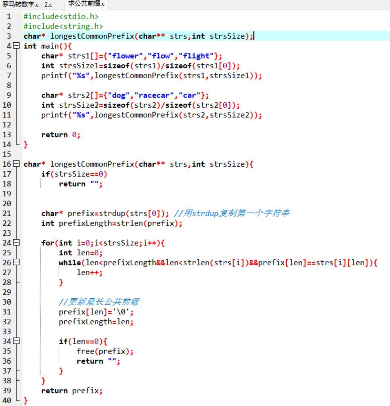This screenshot has height=406, width=390.
Task: Open the 2.c tab
Action: (47, 5)
